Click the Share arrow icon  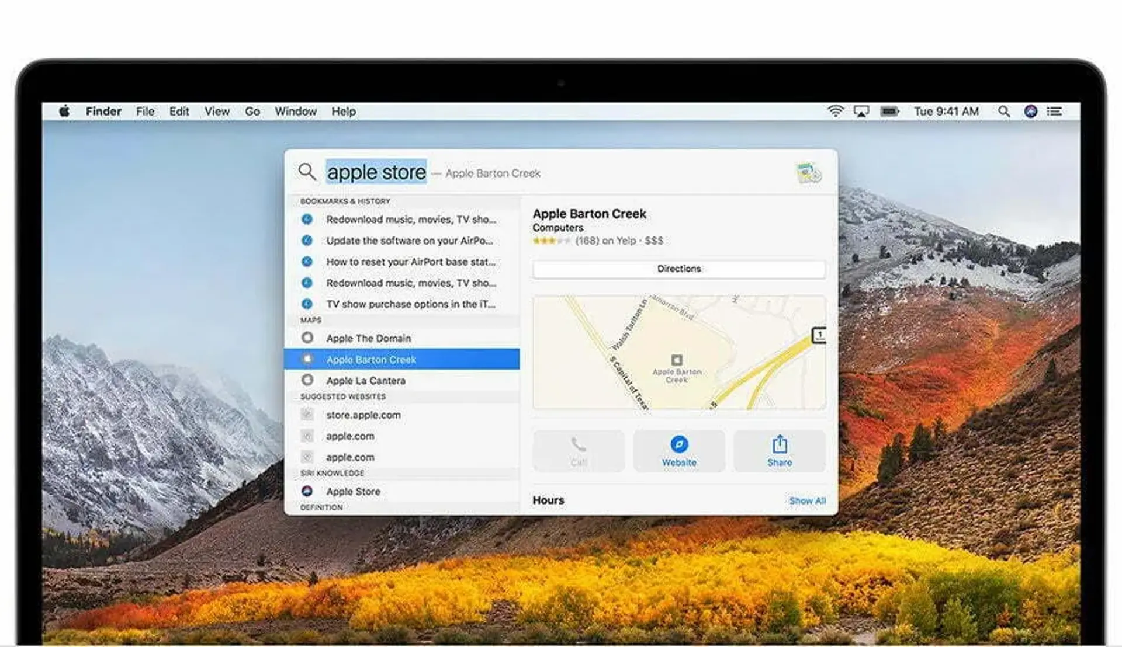click(780, 444)
